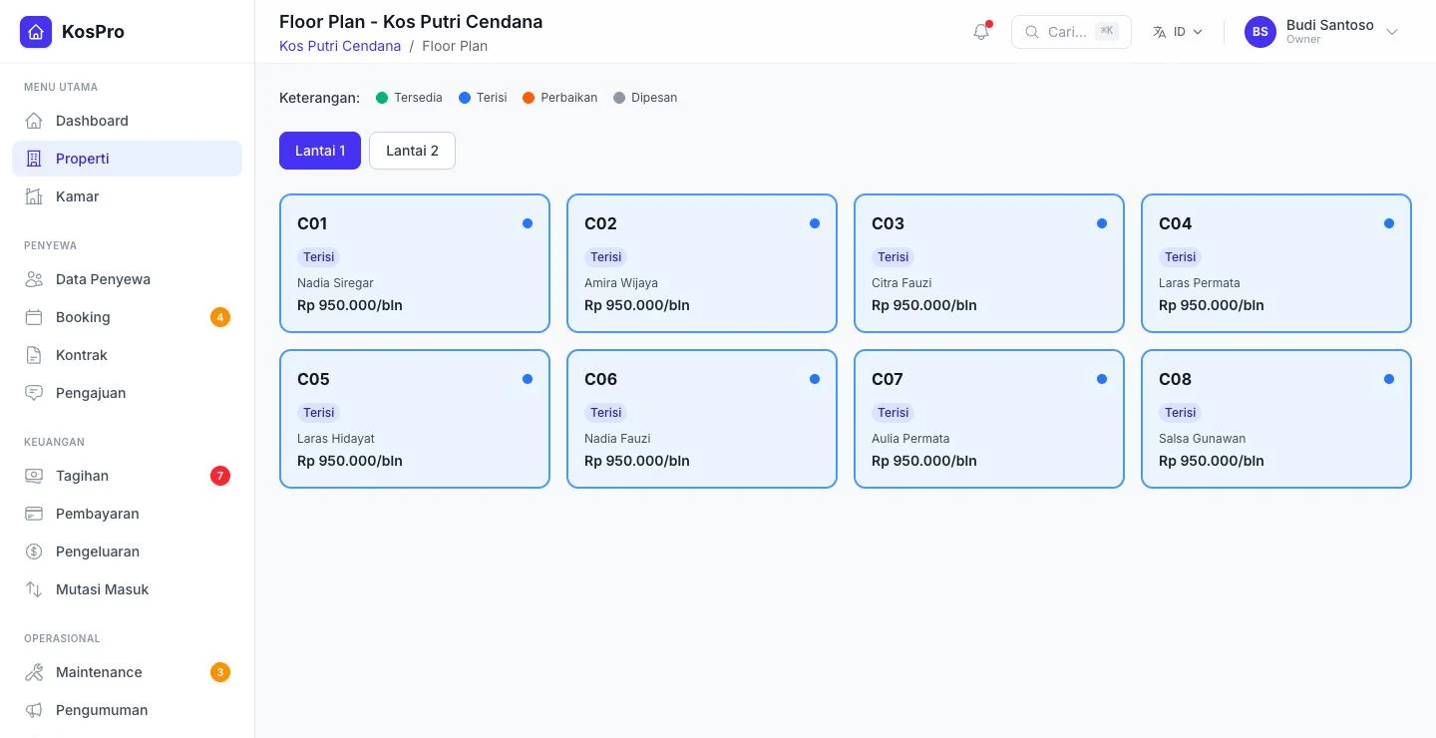Focus the Cari search field
The width and height of the screenshot is (1436, 738).
1071,32
